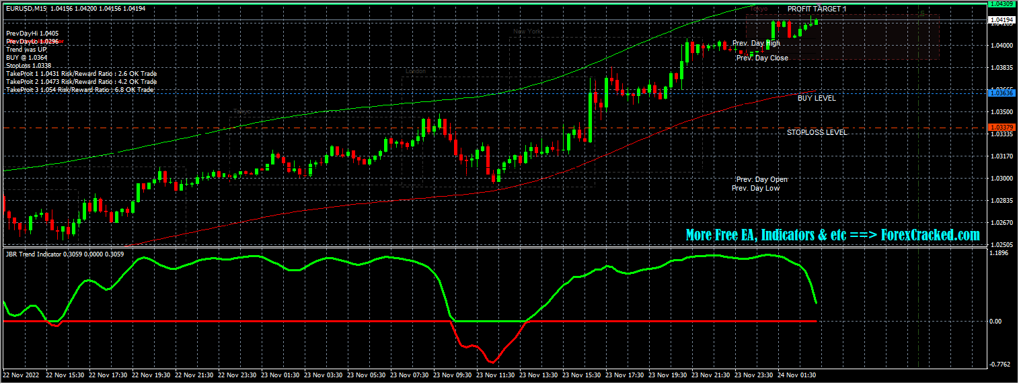This screenshot has height=384, width=1019.
Task: Click the '23 Nov 03:30' time label
Action: click(x=324, y=375)
